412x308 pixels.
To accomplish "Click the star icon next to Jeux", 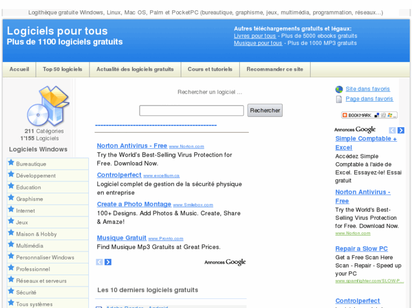I will coord(11,221).
